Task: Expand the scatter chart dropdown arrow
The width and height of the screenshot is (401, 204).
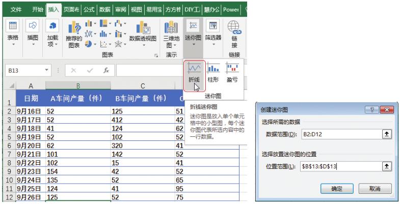Action: (x=110, y=44)
